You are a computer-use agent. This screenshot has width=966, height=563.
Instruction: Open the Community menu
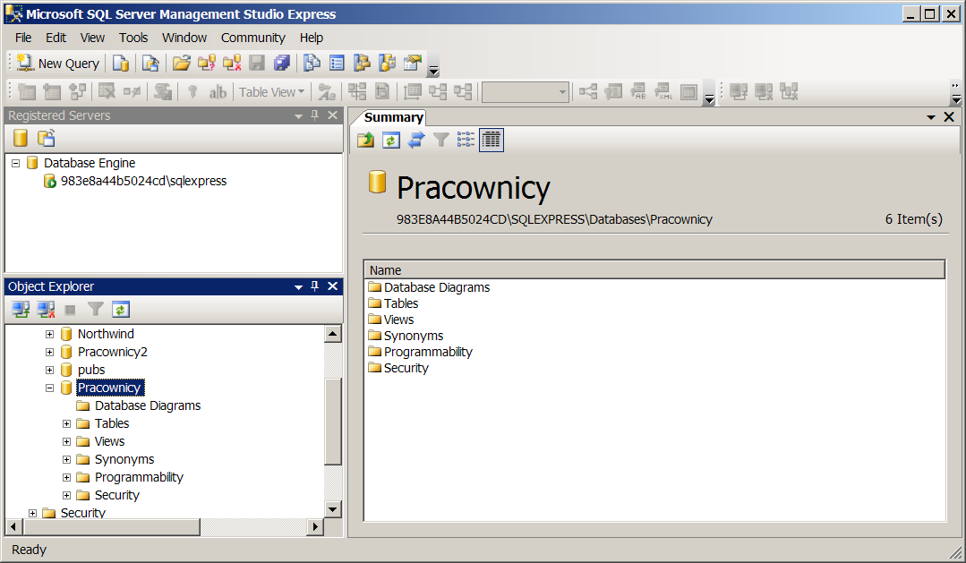coord(253,38)
